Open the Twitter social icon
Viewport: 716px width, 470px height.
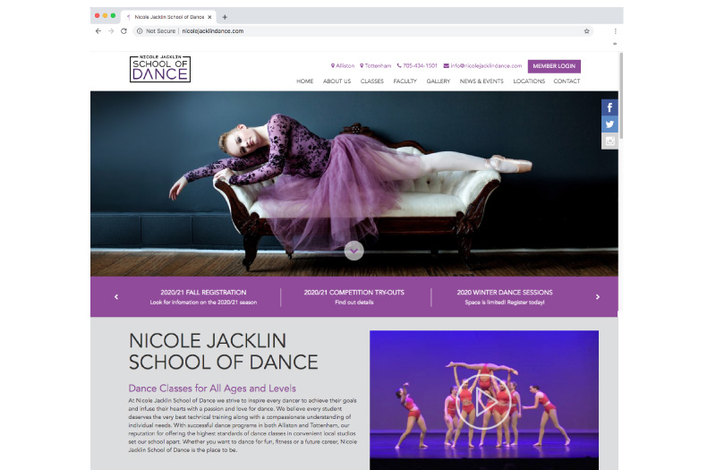click(610, 124)
